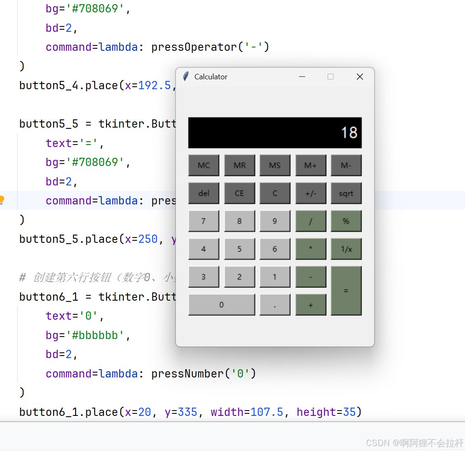465x451 pixels.
Task: Click the button5_4.place line in editor
Action: point(98,85)
